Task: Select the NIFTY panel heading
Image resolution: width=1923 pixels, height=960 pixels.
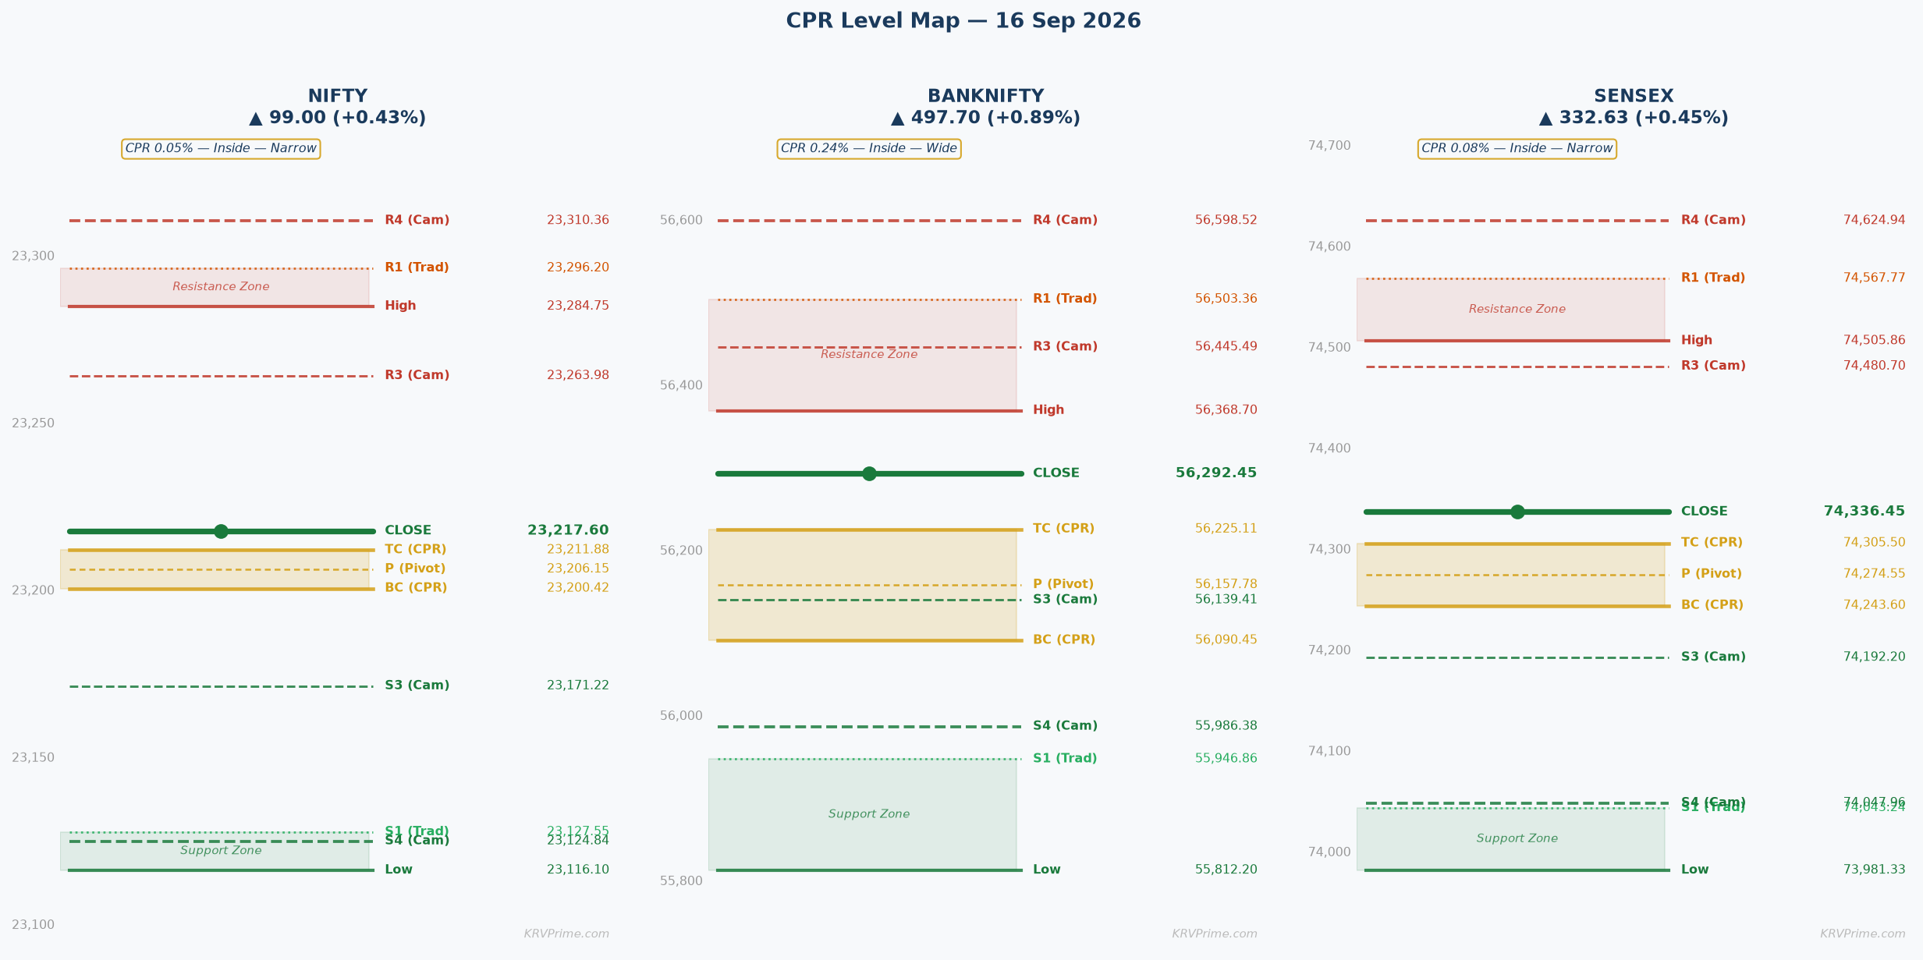Action: (337, 96)
